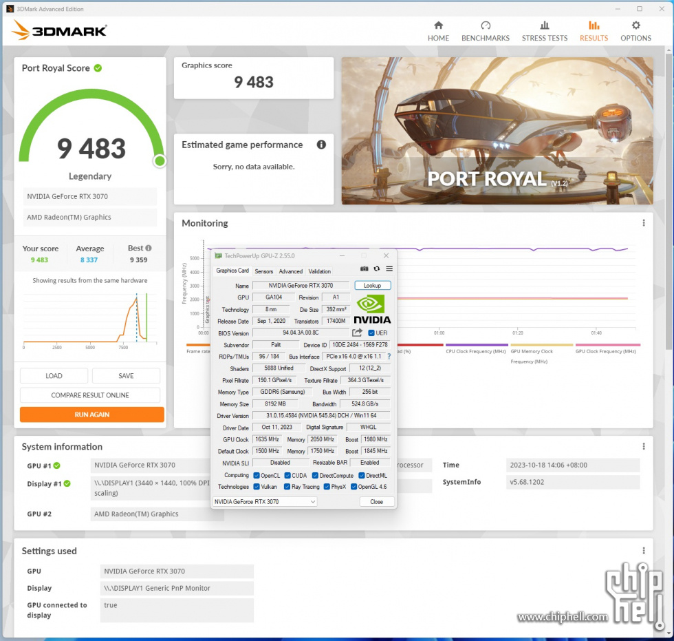674x641 pixels.
Task: Click the orange RUN AGAIN button
Action: click(92, 414)
